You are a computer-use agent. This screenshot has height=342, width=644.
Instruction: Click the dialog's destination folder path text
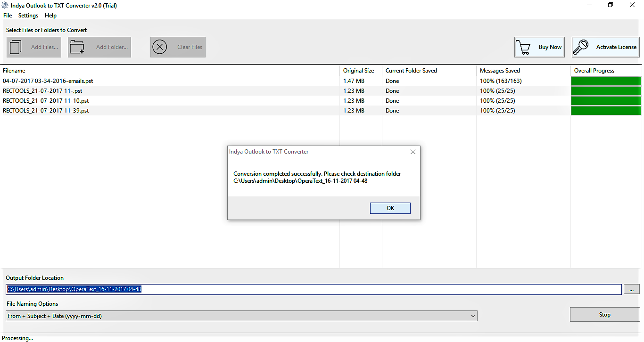(300, 181)
